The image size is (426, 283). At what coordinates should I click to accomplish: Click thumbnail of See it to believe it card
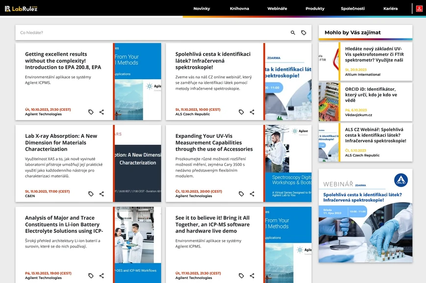[288, 245]
